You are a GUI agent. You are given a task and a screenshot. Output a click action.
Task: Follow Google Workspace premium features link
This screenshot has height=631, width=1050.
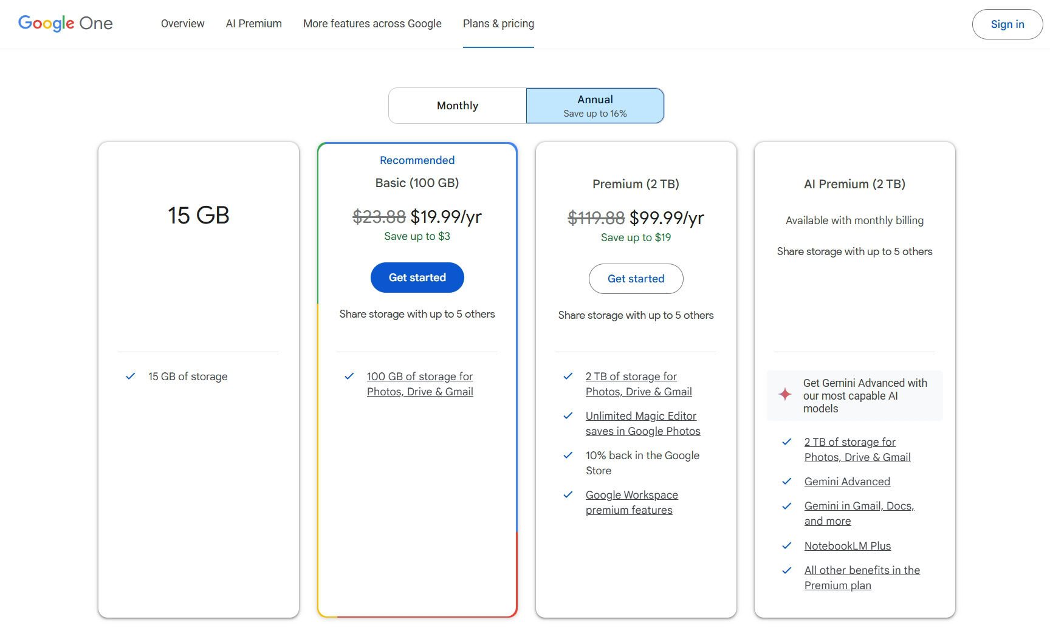coord(631,502)
